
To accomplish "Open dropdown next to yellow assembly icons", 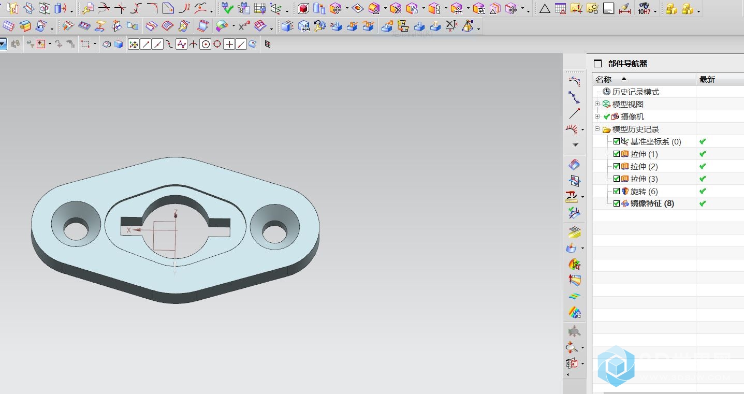I will (x=698, y=11).
